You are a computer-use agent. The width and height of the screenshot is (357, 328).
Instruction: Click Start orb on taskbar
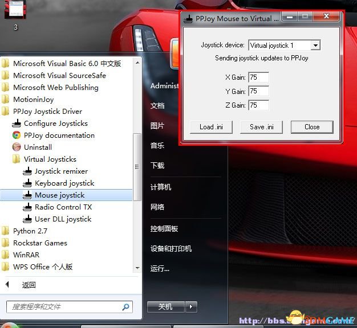8,325
